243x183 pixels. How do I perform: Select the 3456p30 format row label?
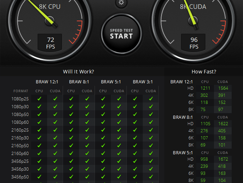[20, 169]
